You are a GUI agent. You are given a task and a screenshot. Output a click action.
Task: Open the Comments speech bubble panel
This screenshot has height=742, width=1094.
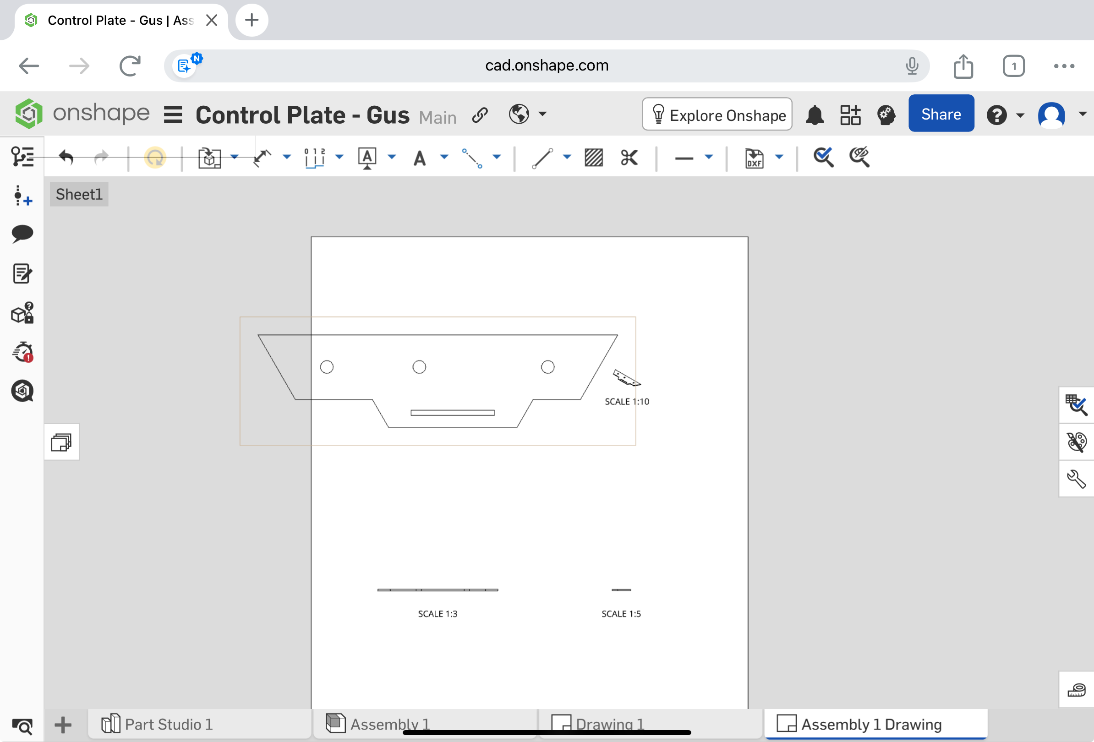22,234
